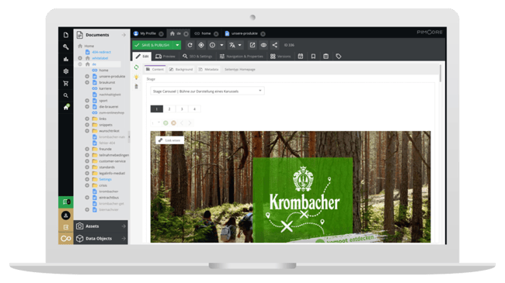Switch to the My Profile tab
This screenshot has width=505, height=283.
click(x=148, y=33)
